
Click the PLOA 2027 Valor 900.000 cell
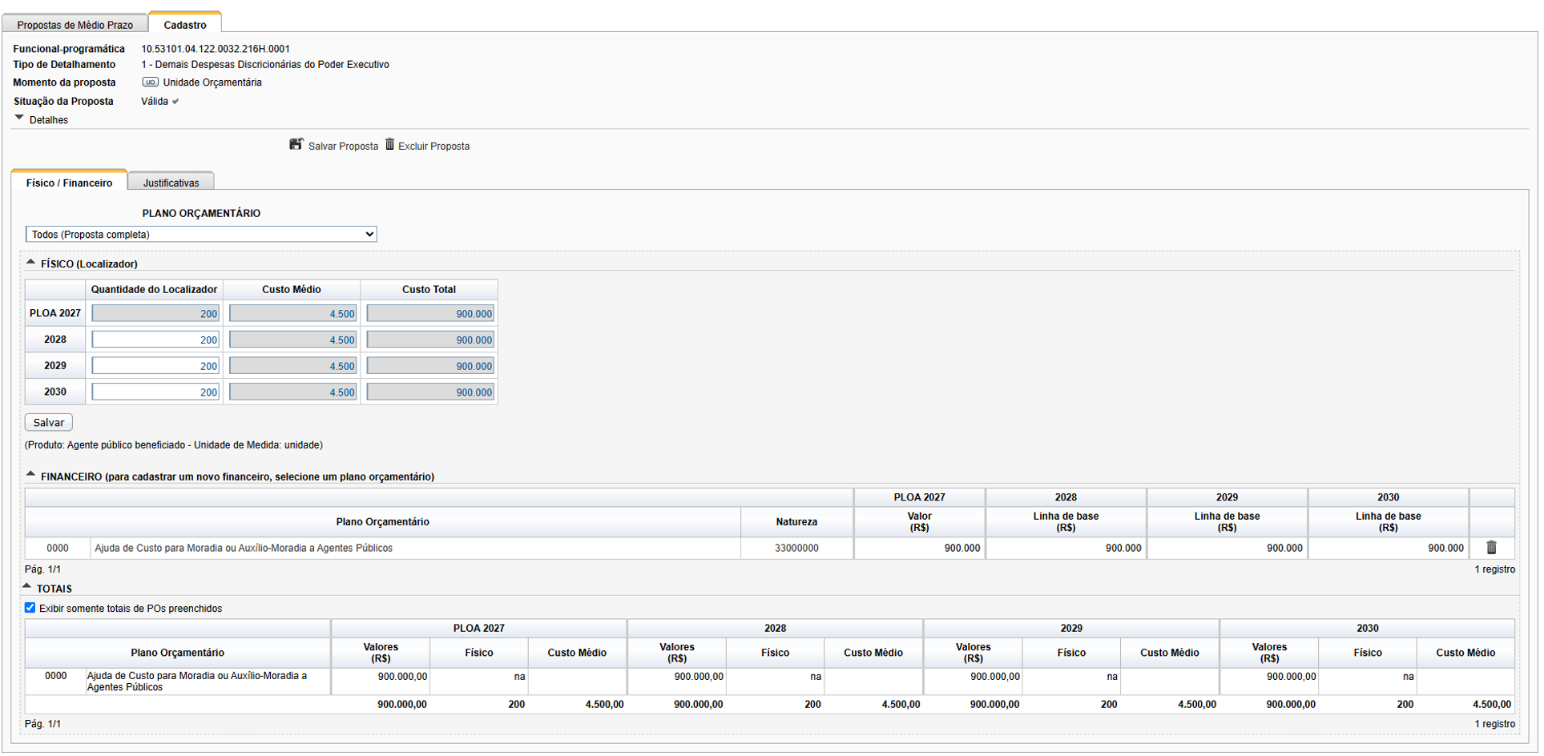(x=919, y=549)
